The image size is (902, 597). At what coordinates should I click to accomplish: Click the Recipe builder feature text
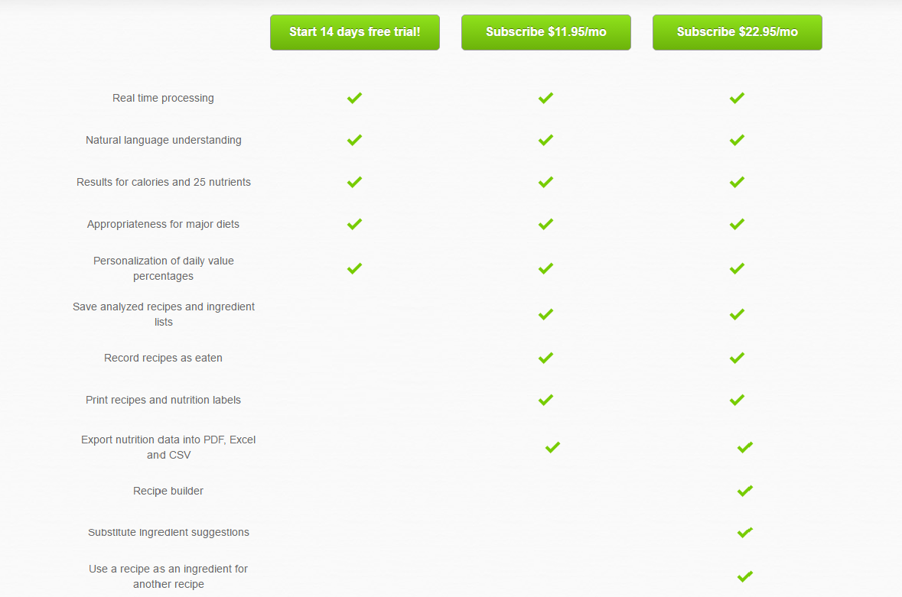pos(168,492)
